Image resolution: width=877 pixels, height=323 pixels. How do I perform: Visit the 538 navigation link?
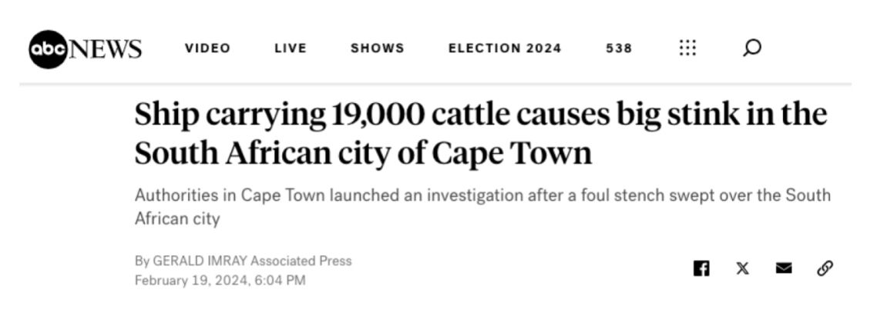click(x=619, y=48)
